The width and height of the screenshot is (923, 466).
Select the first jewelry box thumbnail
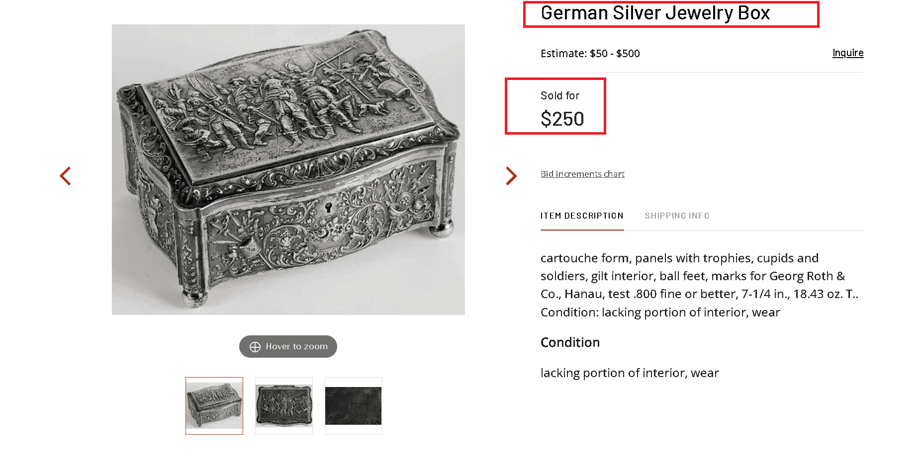click(x=214, y=406)
